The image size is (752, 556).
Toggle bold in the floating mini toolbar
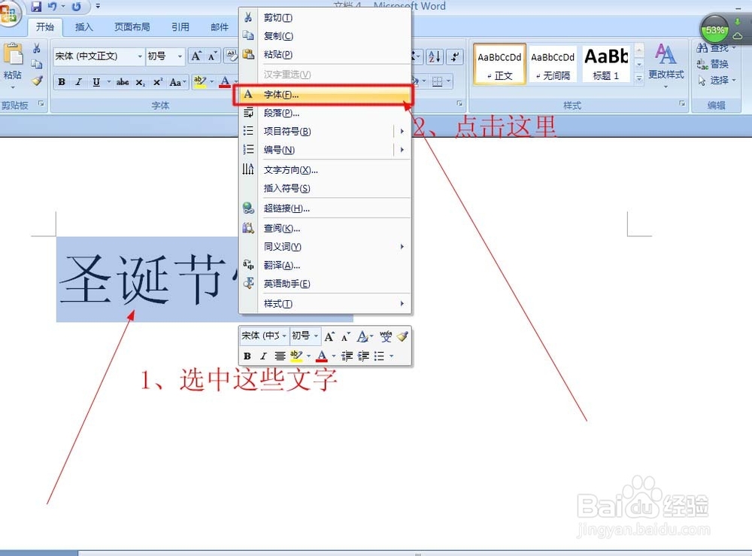coord(248,356)
